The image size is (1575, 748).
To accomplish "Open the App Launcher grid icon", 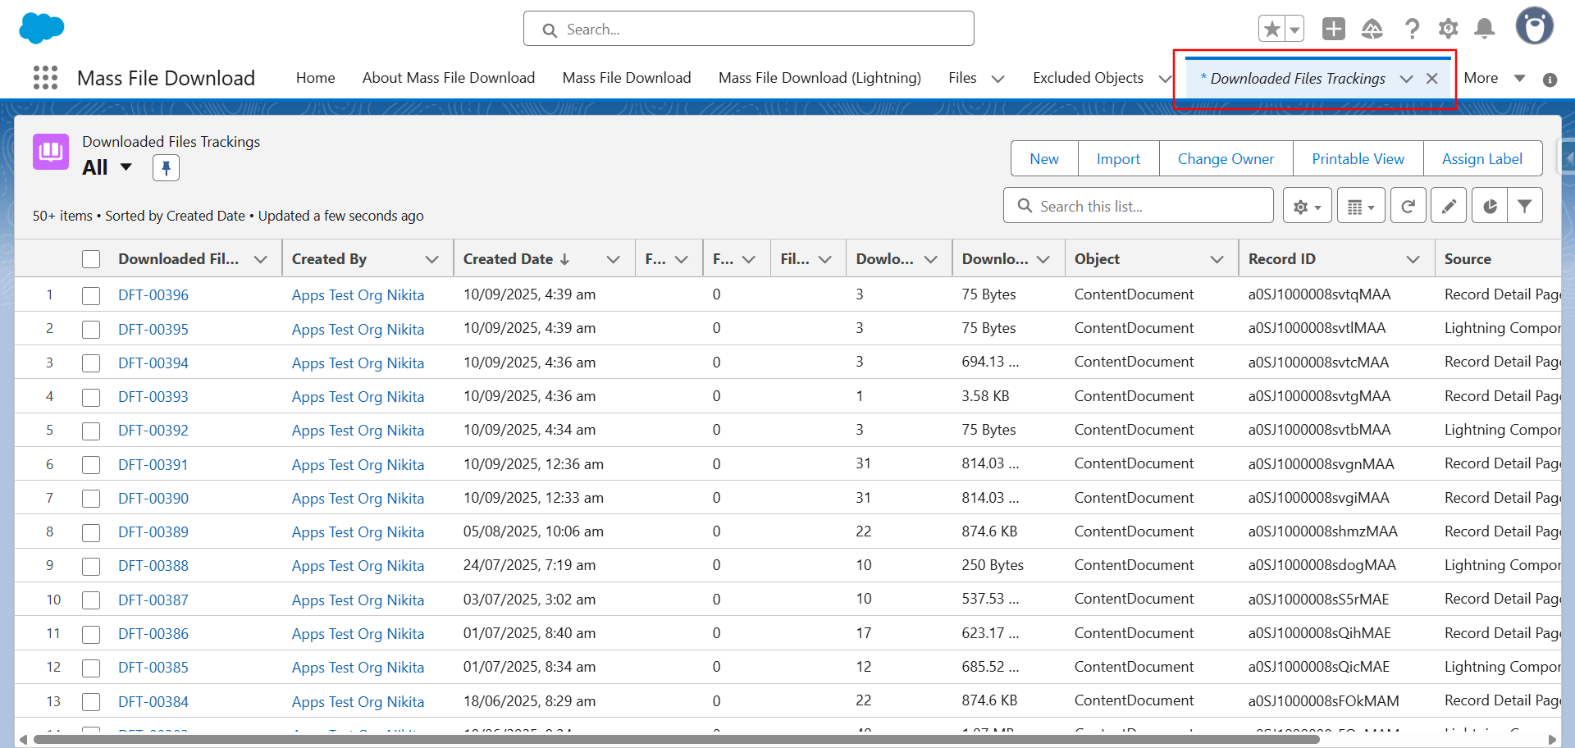I will pyautogui.click(x=45, y=78).
